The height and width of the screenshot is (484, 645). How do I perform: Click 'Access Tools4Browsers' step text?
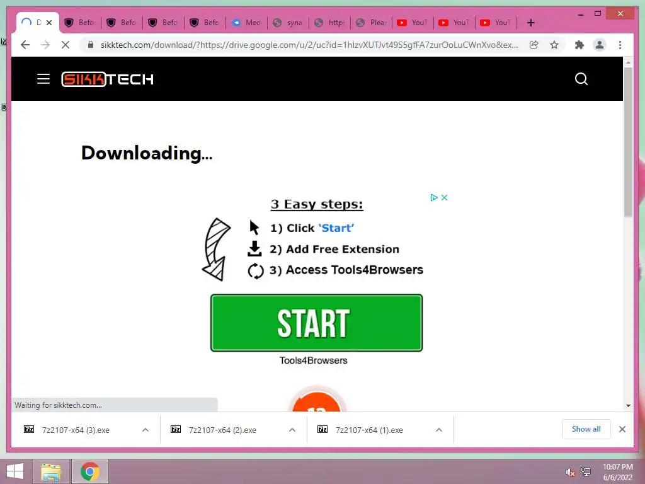coord(355,270)
